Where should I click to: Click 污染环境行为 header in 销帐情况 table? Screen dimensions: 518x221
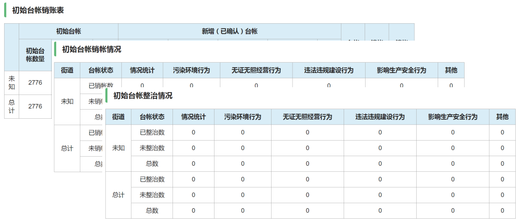191,70
